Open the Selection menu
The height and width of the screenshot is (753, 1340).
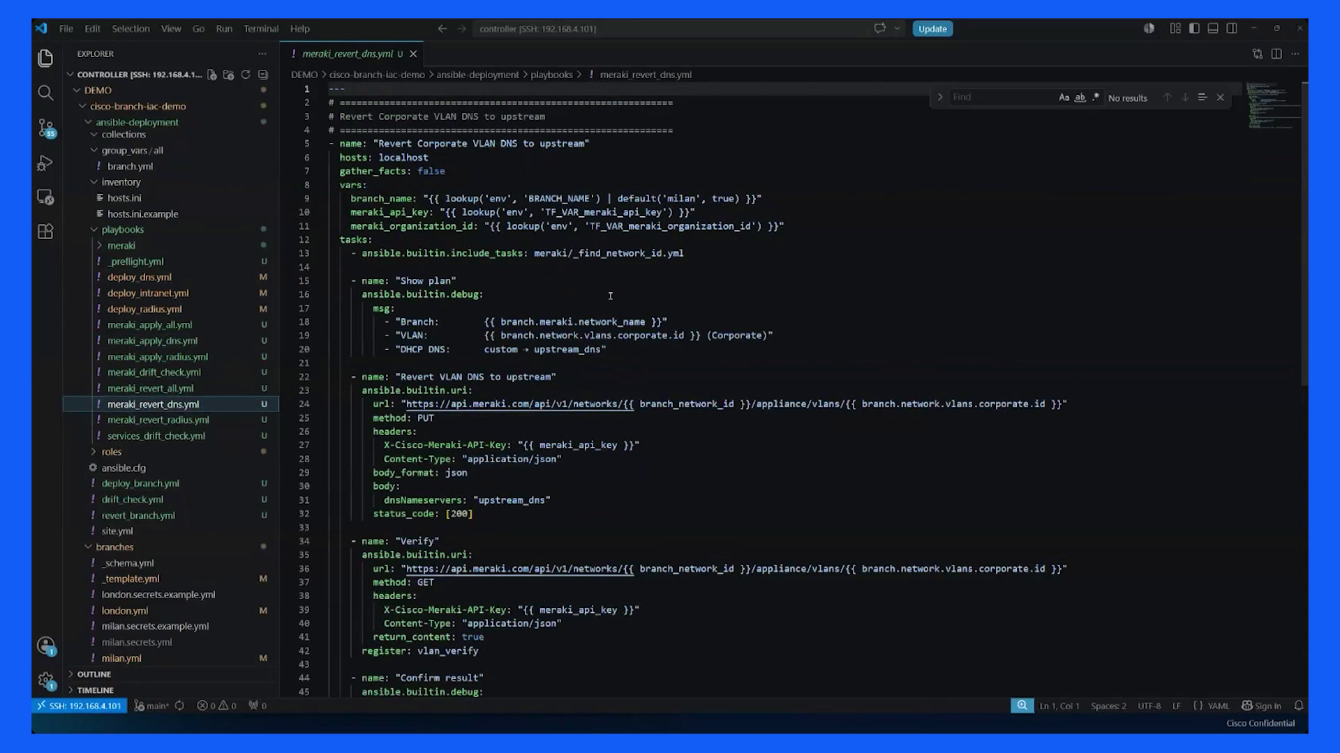[x=131, y=29]
